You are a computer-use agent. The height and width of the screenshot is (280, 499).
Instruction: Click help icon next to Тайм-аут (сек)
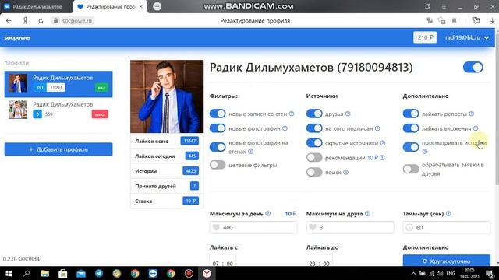[448, 214]
